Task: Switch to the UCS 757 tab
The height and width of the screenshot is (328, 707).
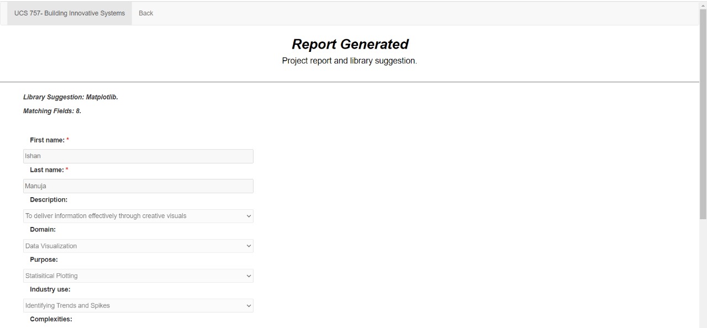Action: point(69,13)
